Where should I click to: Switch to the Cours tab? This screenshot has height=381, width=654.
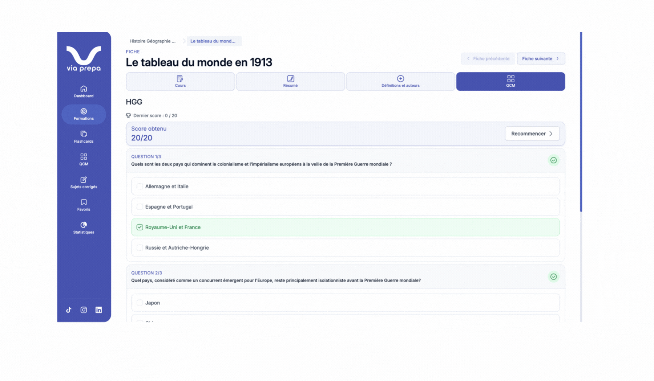tap(180, 82)
